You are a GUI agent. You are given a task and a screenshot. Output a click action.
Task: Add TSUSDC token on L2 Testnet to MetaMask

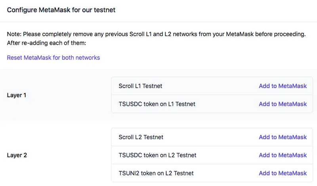283,155
